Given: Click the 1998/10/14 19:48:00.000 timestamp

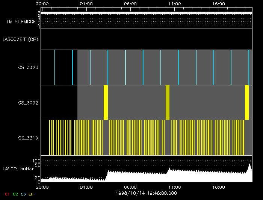Looking at the screenshot, I should click(x=146, y=193).
